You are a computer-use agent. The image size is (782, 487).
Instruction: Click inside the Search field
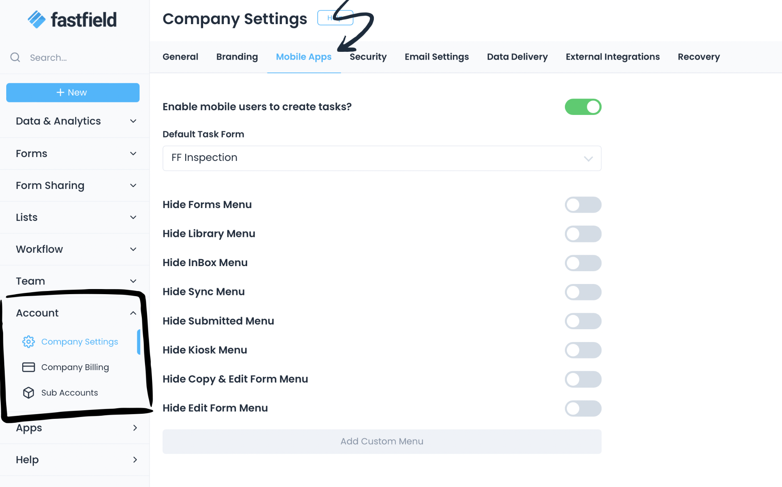[58, 57]
